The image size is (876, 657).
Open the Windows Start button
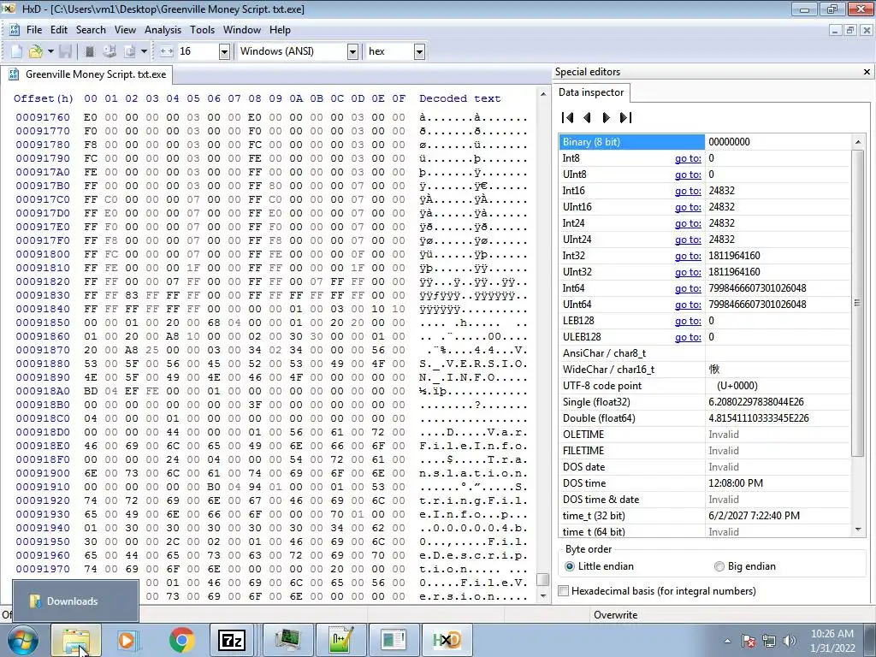coord(22,640)
